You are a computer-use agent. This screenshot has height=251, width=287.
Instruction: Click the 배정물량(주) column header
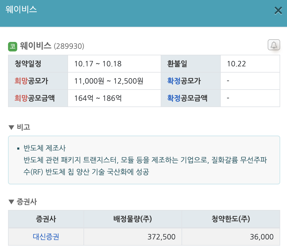click(x=133, y=219)
